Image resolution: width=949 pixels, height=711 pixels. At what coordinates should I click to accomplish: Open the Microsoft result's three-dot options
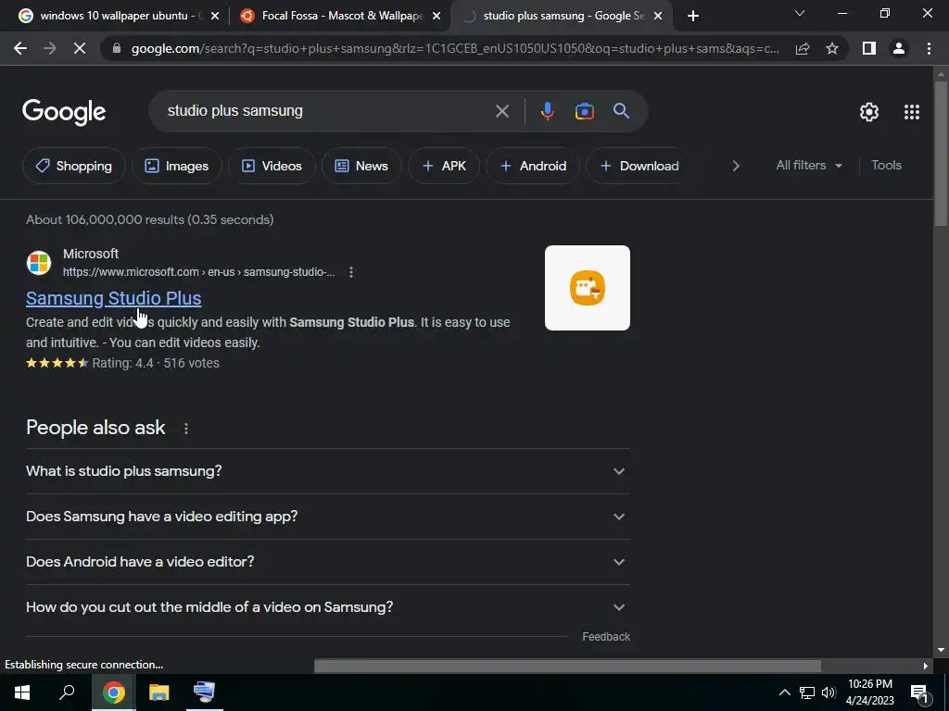coord(351,272)
